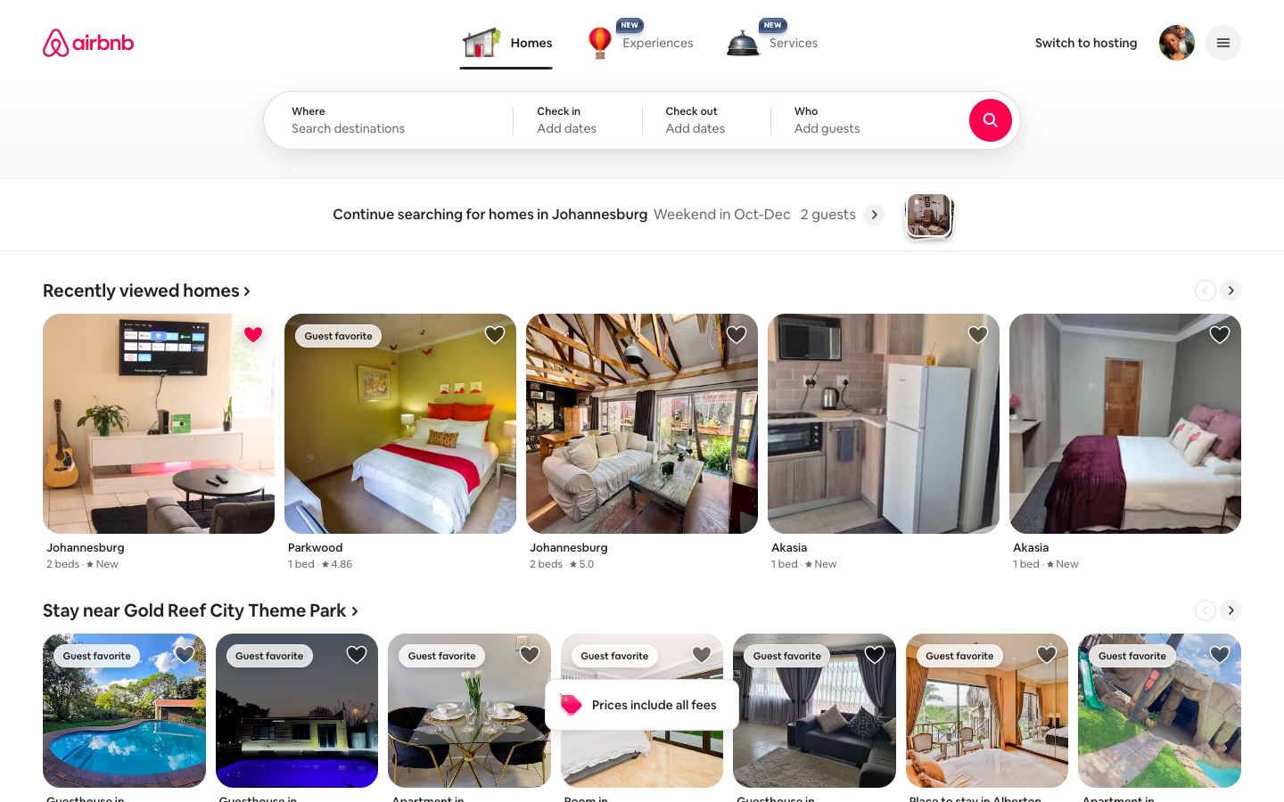Click the pink search magnifier button
The image size is (1284, 802).
click(990, 120)
